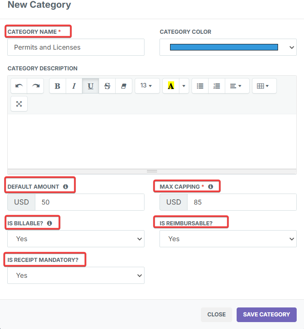The width and height of the screenshot is (304, 329).
Task: Apply the yellow highlight text color
Action: click(x=171, y=86)
